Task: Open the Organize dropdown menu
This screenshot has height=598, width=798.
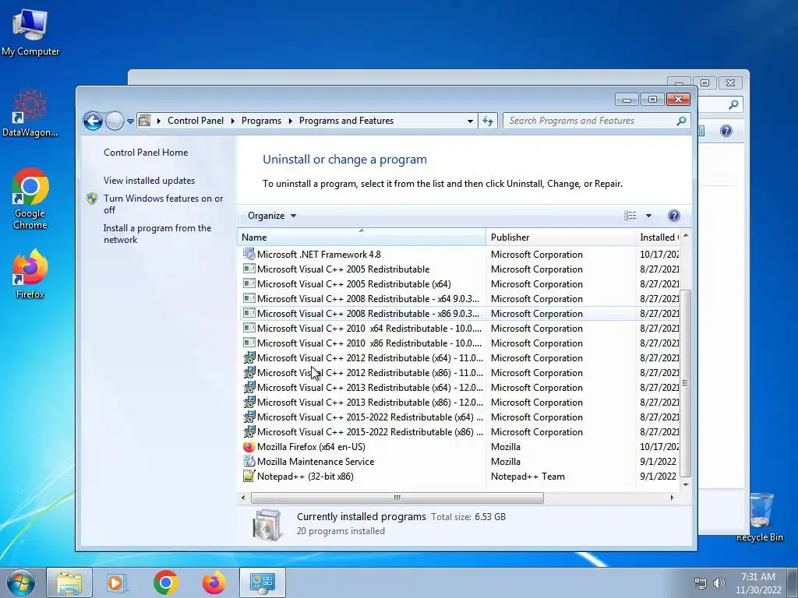Action: (x=272, y=216)
